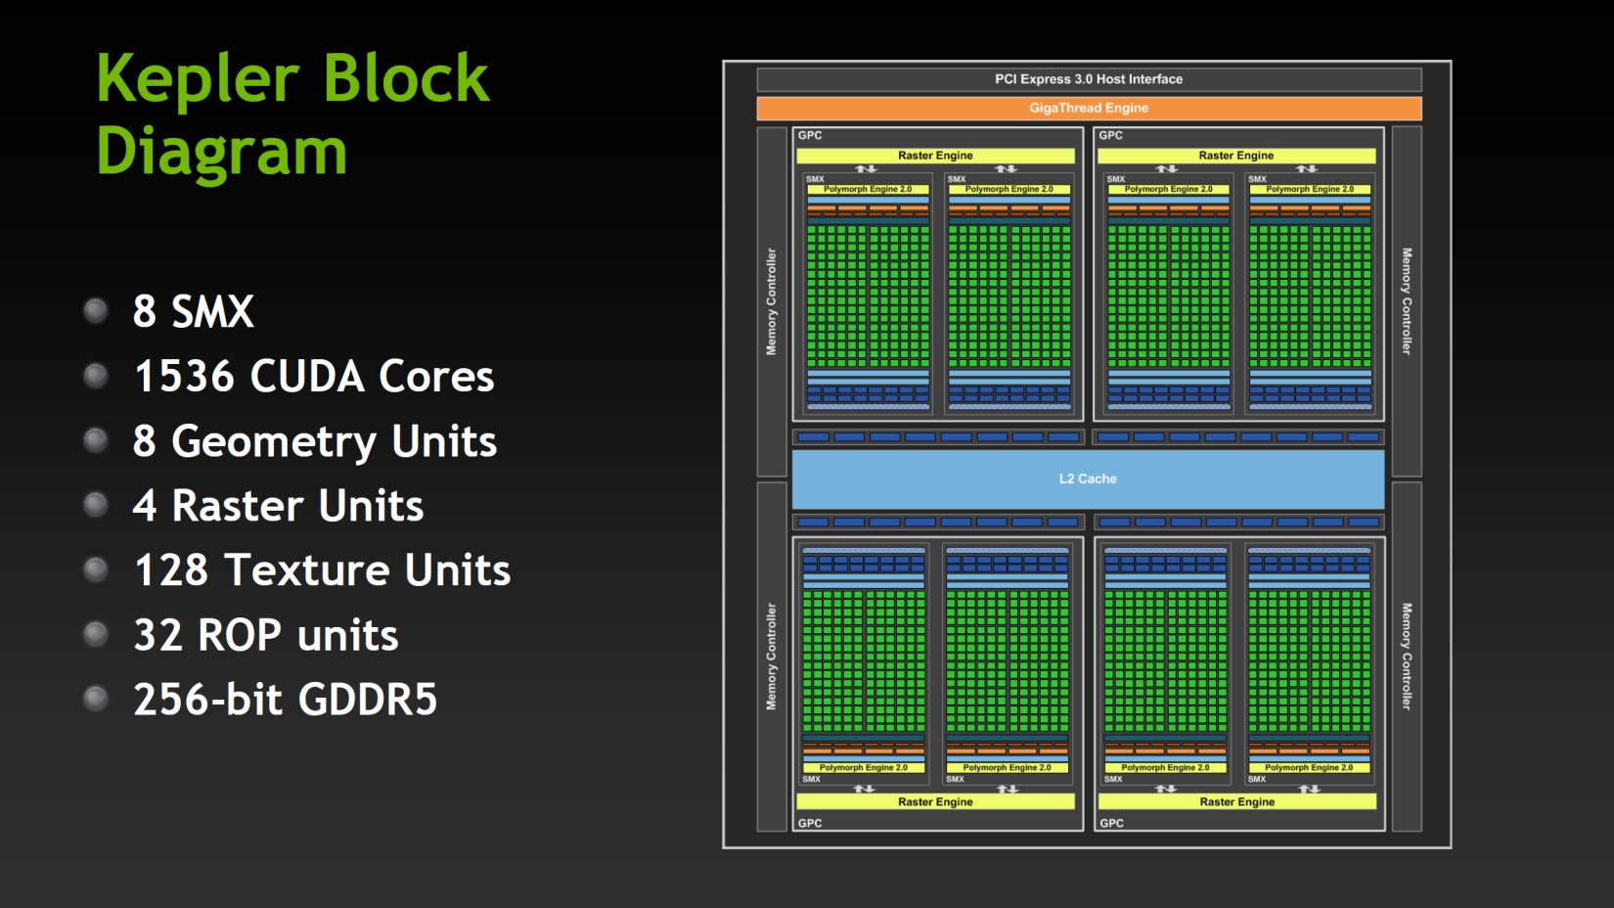The image size is (1614, 908).
Task: Select the orange "GigaThread Engine" bar
Action: (1089, 108)
